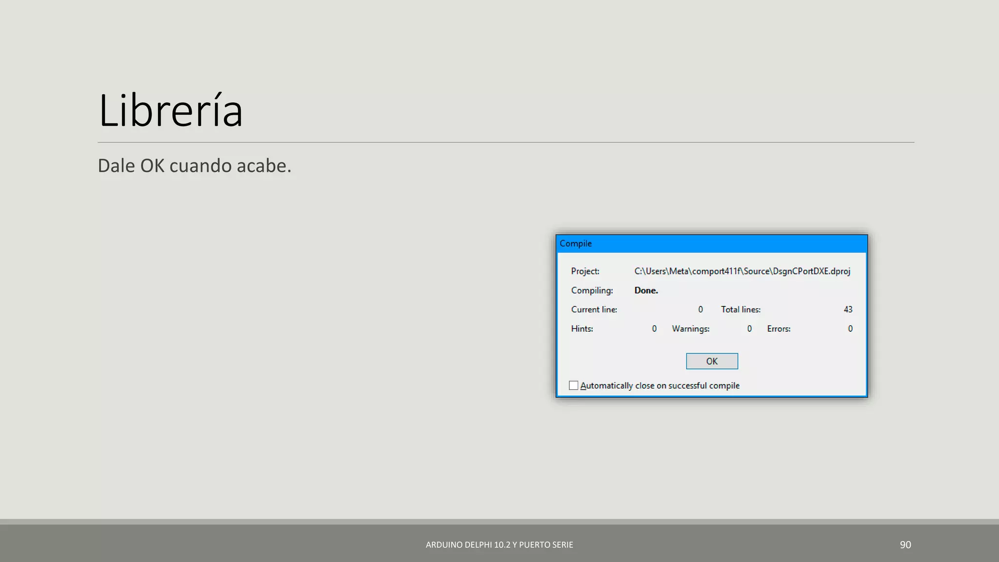This screenshot has height=562, width=999.
Task: Click the slide page number 90
Action: click(x=905, y=545)
